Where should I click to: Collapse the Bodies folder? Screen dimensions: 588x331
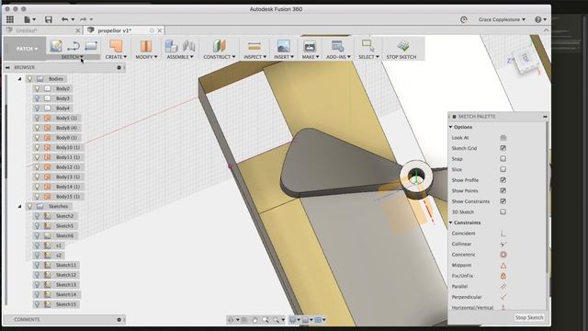[20, 79]
